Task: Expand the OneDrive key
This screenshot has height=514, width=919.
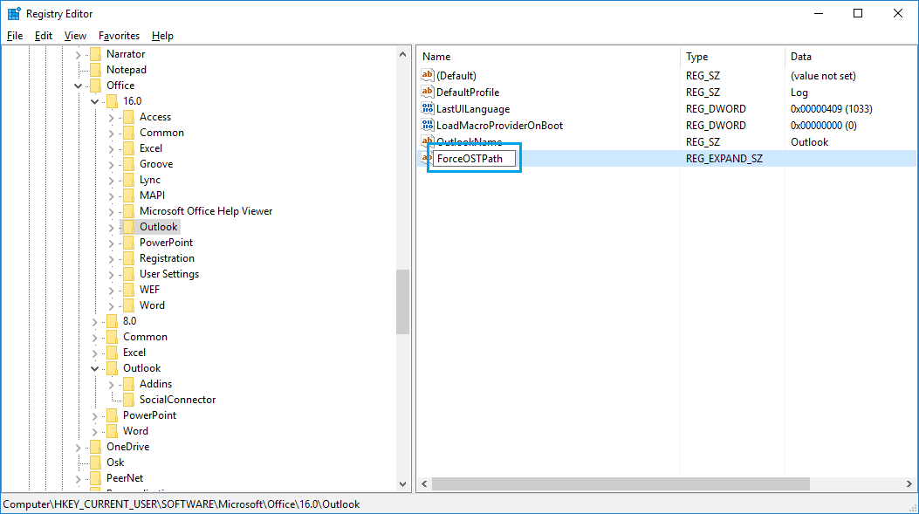Action: click(x=78, y=447)
